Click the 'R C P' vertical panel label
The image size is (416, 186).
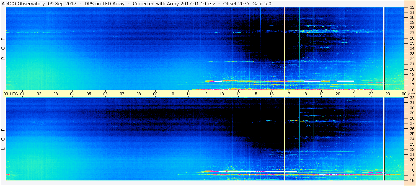[x=3, y=49]
